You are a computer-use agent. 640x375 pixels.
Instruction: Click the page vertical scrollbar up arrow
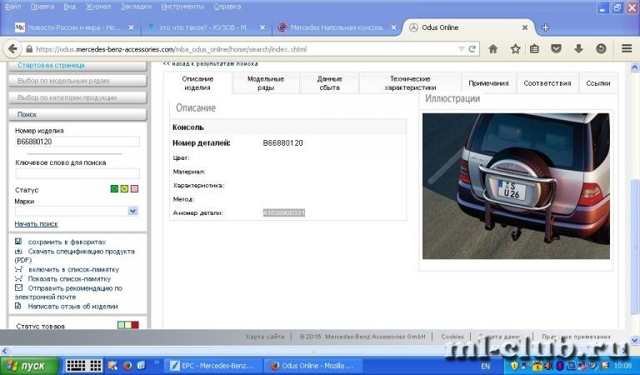pyautogui.click(x=635, y=67)
